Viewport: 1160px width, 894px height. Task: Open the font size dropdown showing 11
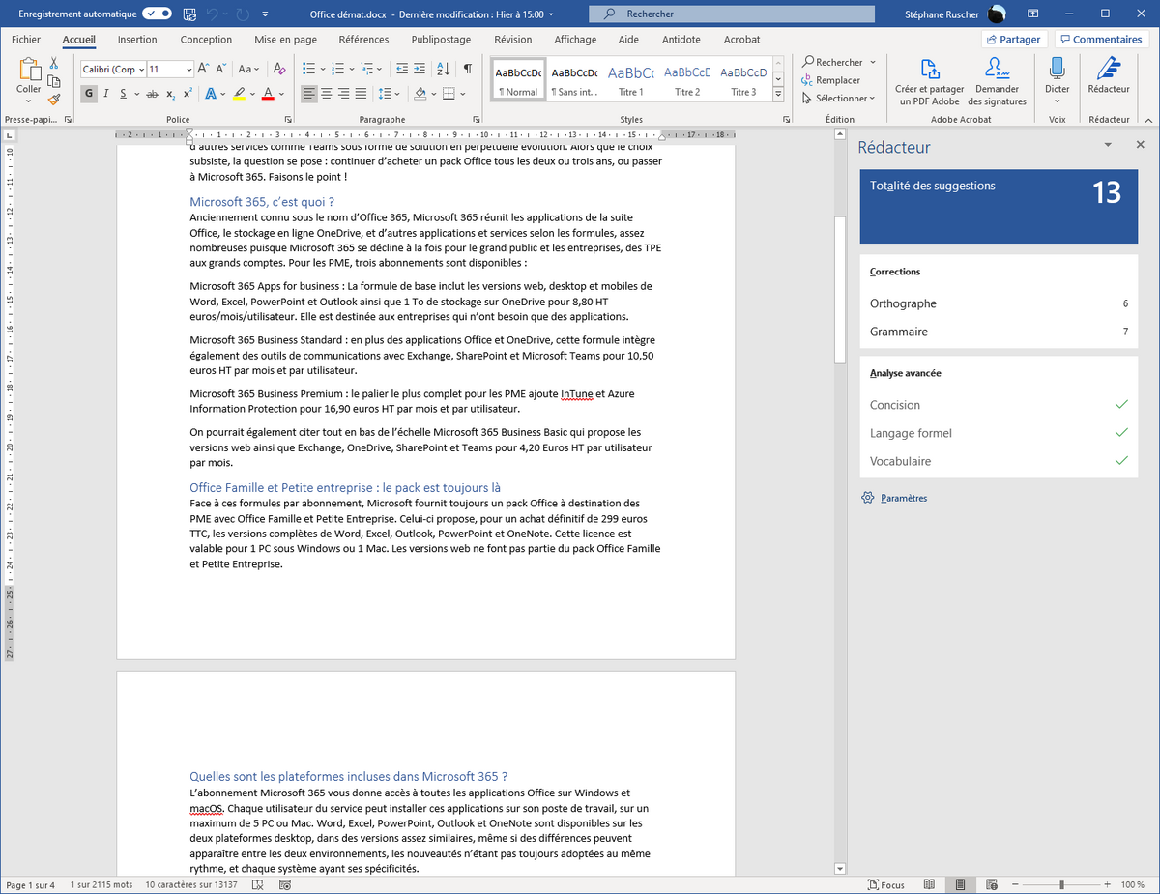coord(189,70)
